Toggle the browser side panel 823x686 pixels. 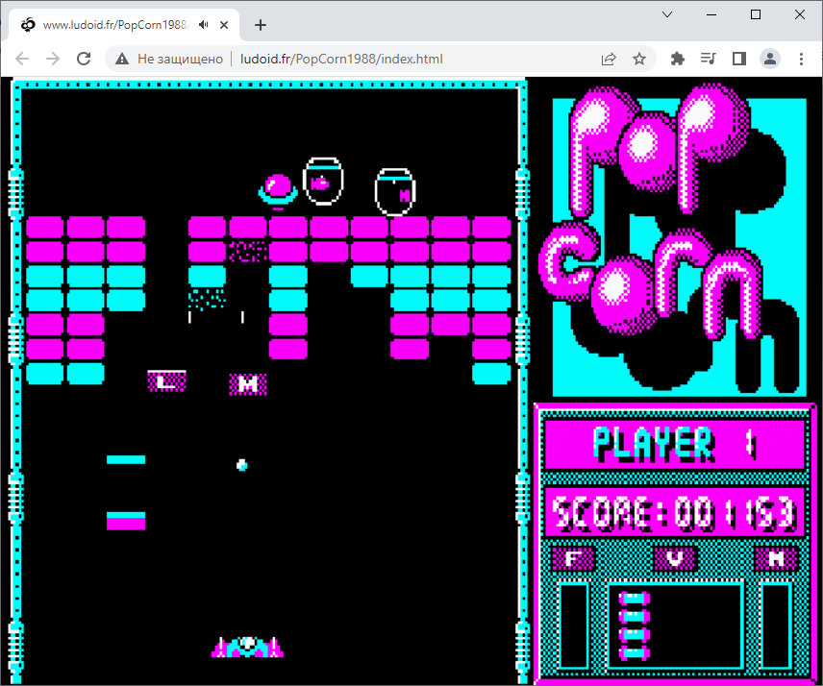coord(739,59)
